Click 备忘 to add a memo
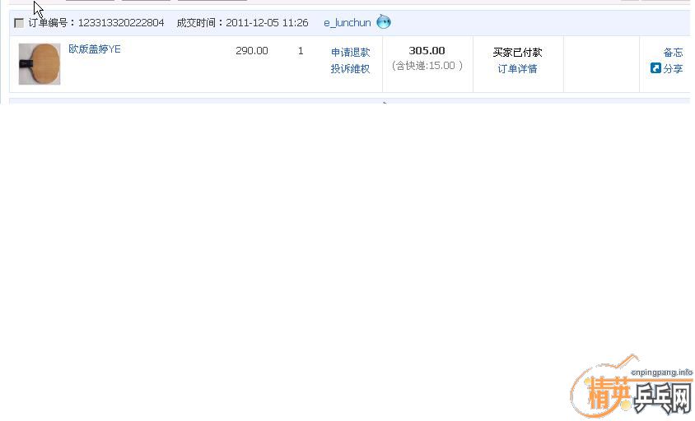 point(673,53)
